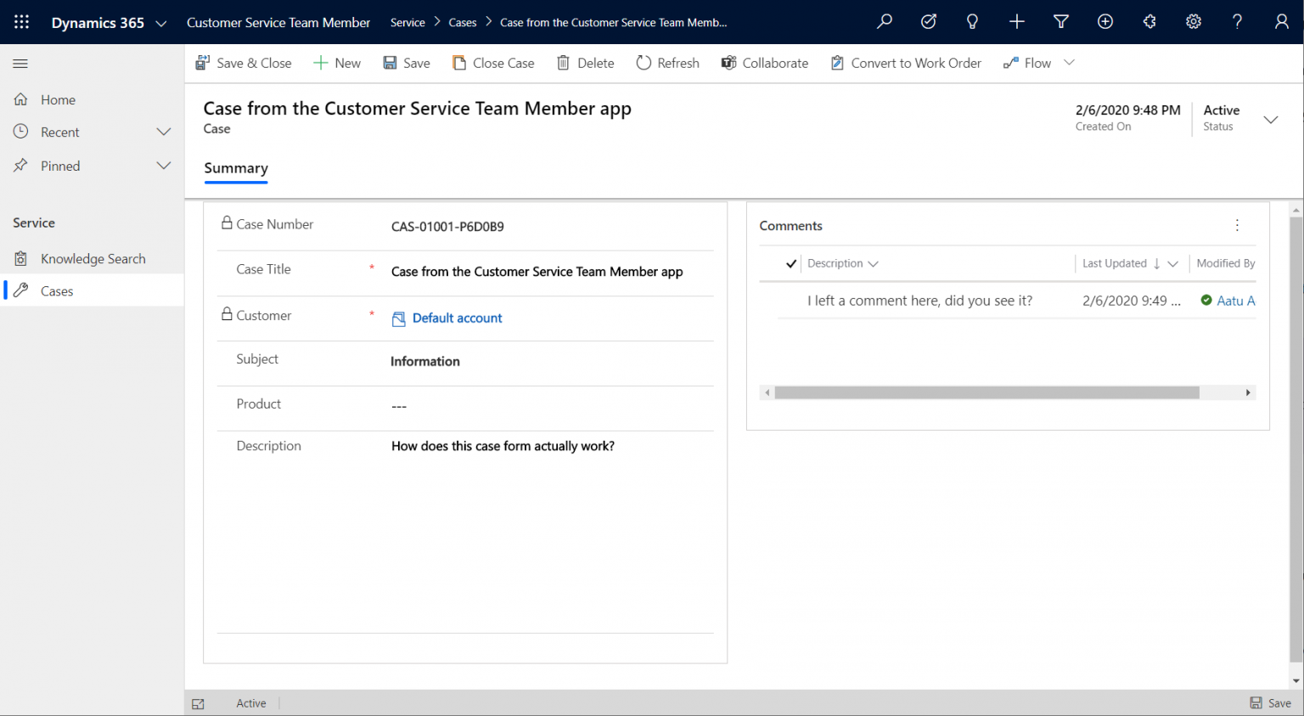Open Knowledge Search in the sidebar
Screen dimensions: 1304x716
[93, 259]
